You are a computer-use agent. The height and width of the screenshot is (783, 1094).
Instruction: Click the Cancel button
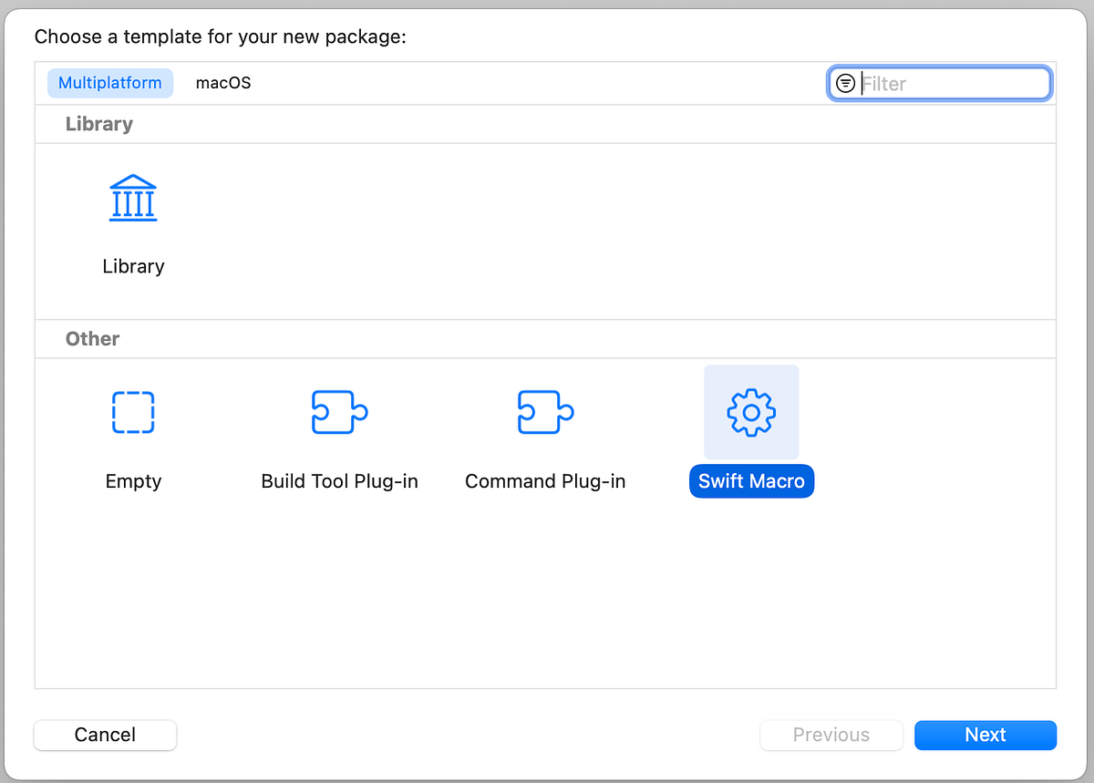pos(105,735)
